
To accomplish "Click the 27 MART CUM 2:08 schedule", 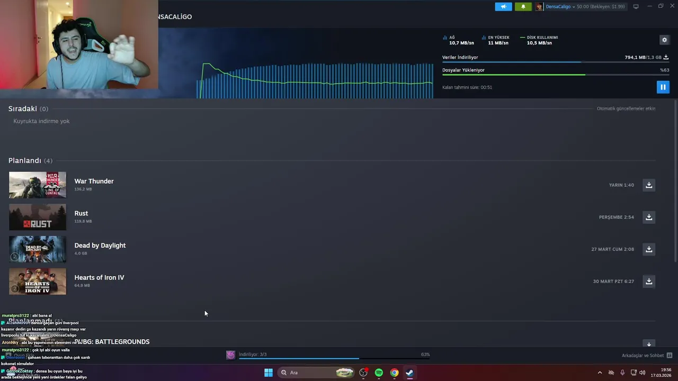I will (612, 249).
